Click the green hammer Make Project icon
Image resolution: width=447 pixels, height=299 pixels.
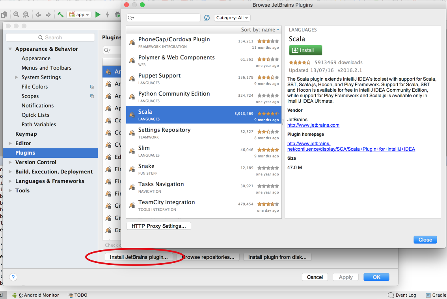coord(60,15)
